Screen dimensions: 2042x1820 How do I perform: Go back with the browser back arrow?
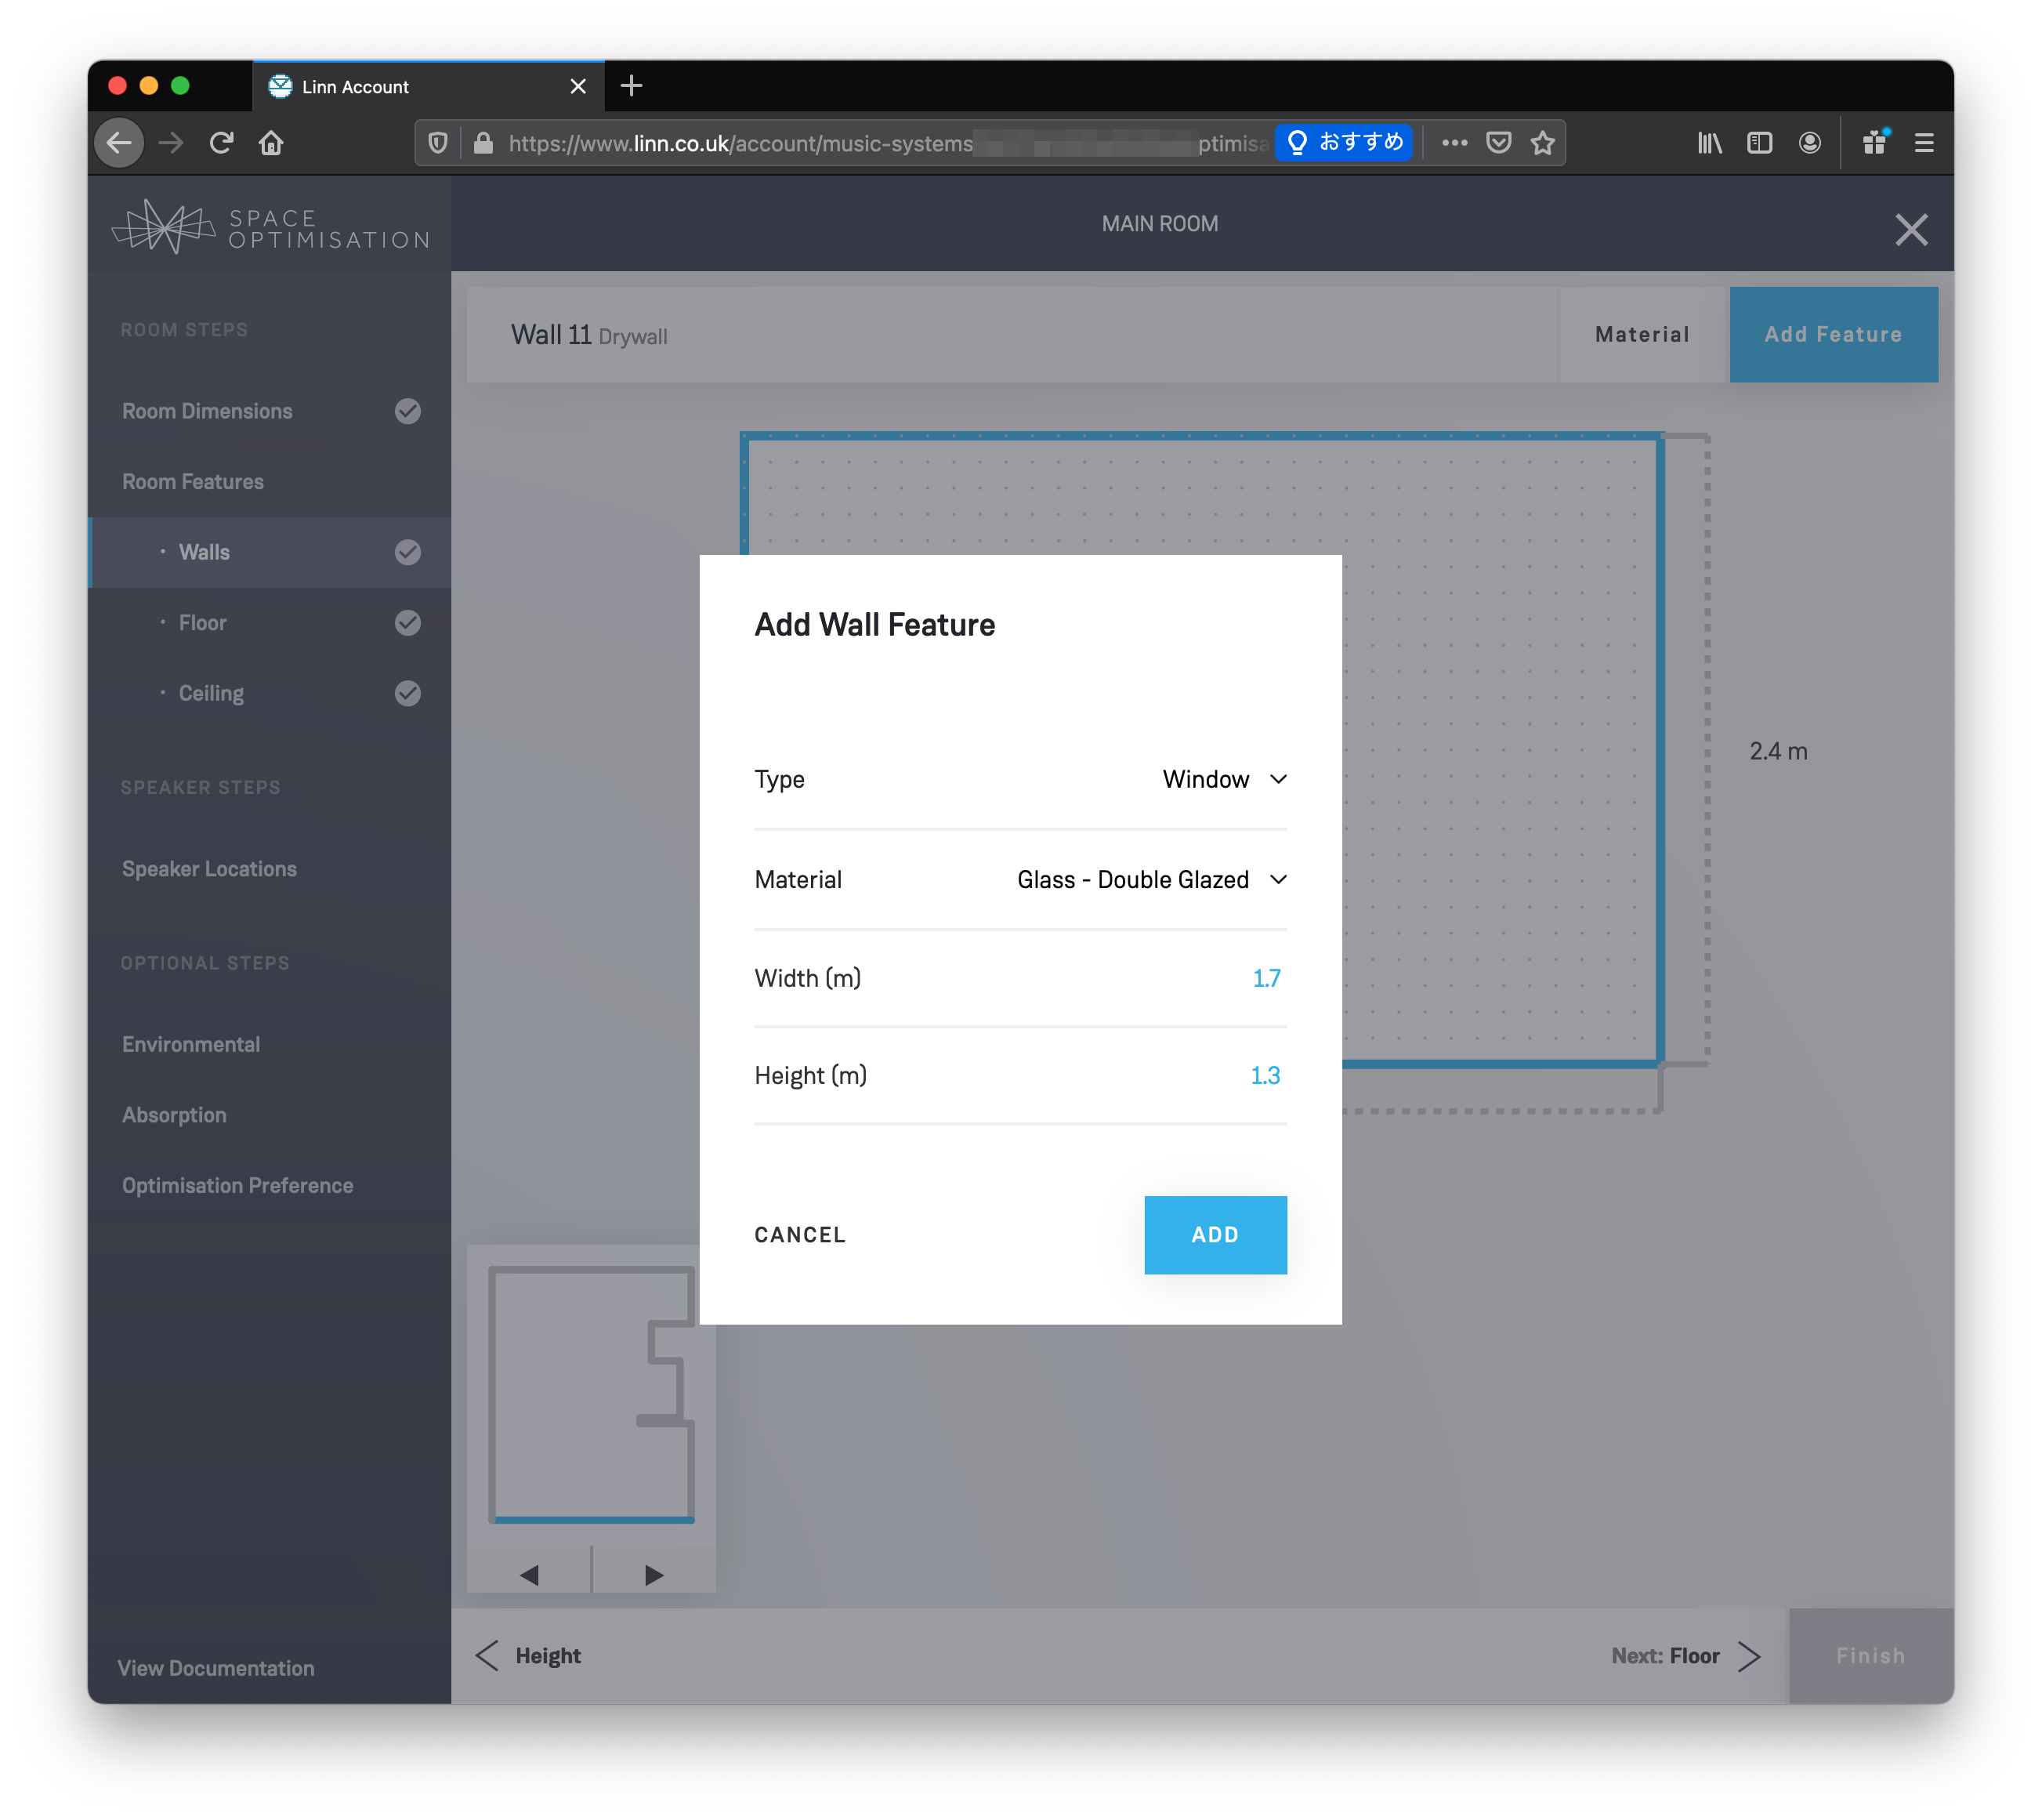pyautogui.click(x=119, y=143)
